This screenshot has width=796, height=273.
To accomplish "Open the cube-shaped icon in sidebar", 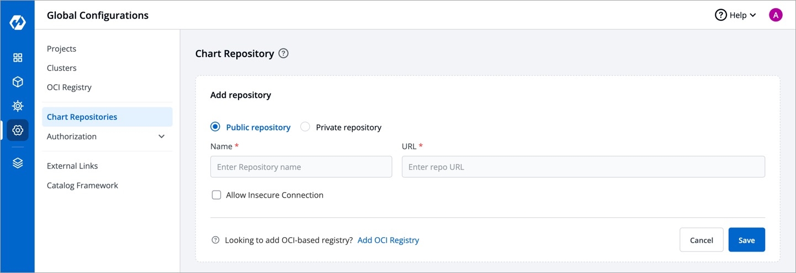I will click(x=18, y=82).
